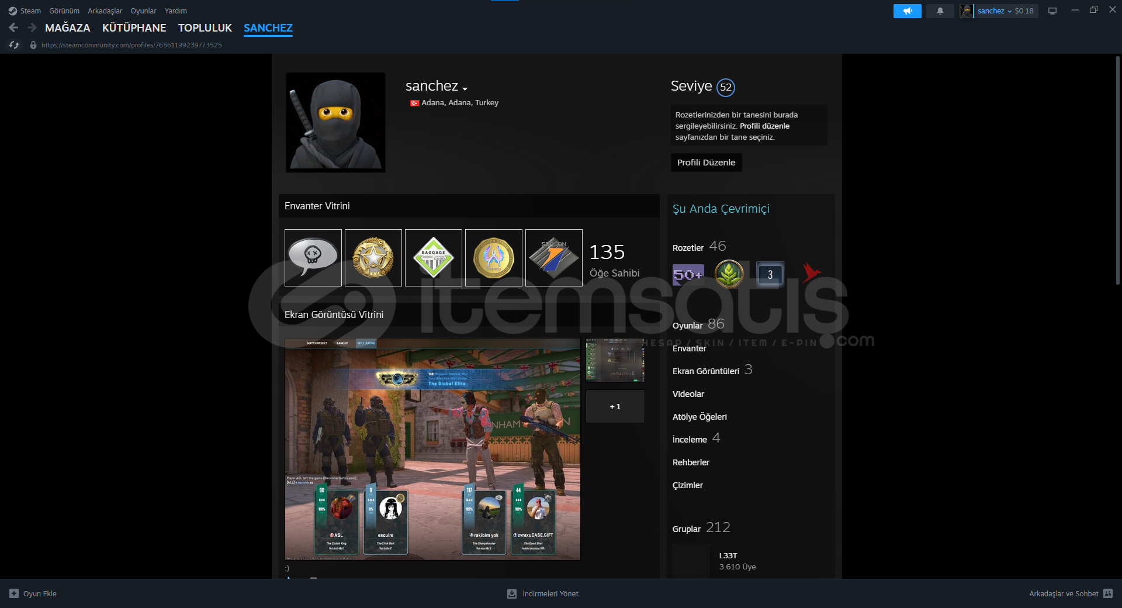1122x608 pixels.
Task: Open the Steam menu
Action: pos(30,11)
